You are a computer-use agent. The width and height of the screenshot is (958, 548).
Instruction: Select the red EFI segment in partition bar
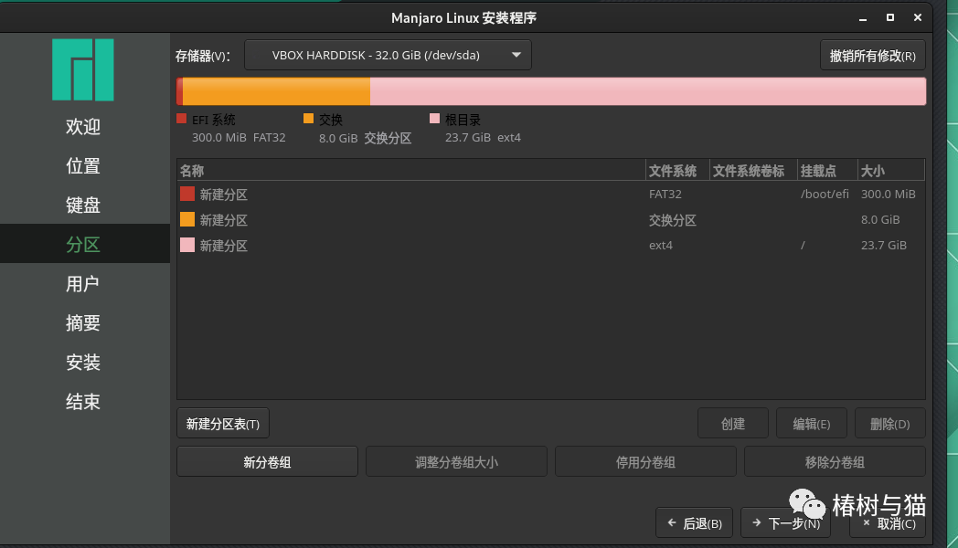click(179, 91)
